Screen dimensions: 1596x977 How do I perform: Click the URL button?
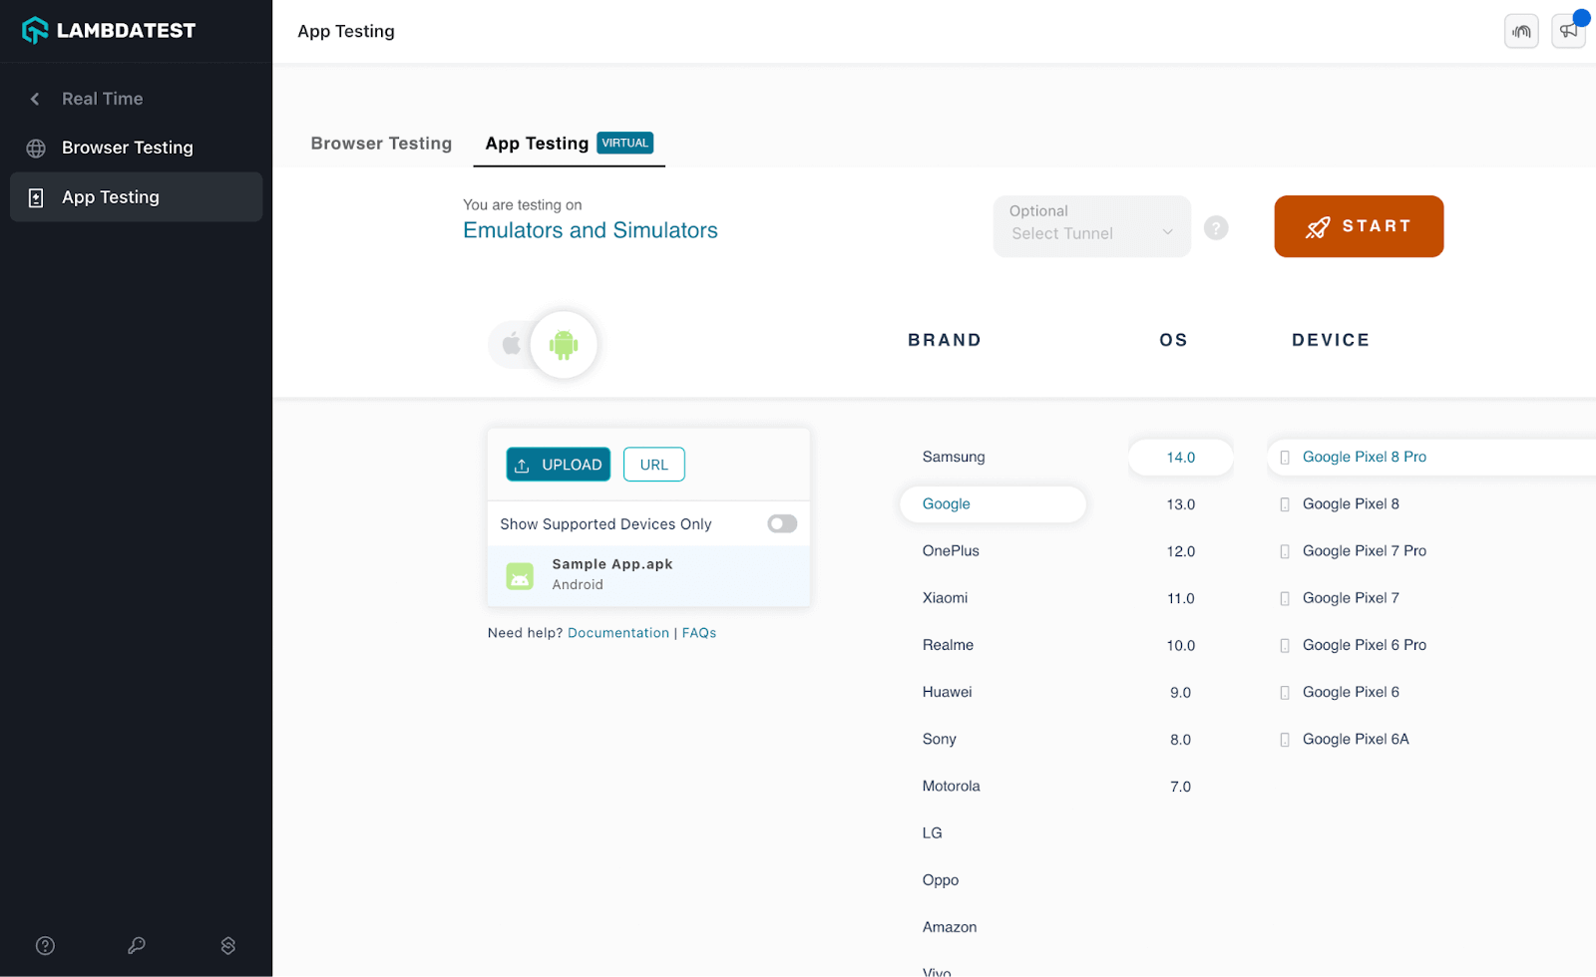(x=653, y=465)
